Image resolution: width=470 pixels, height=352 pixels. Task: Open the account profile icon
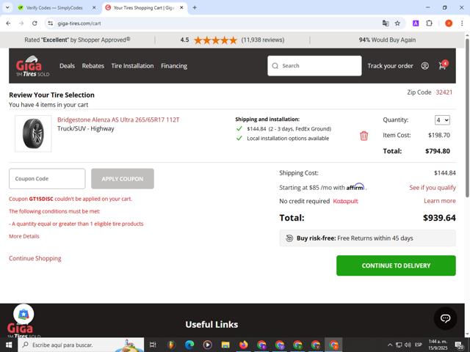point(424,66)
